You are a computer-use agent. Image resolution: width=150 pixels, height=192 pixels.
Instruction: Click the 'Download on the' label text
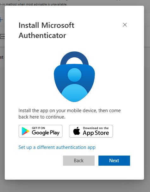click(x=96, y=128)
